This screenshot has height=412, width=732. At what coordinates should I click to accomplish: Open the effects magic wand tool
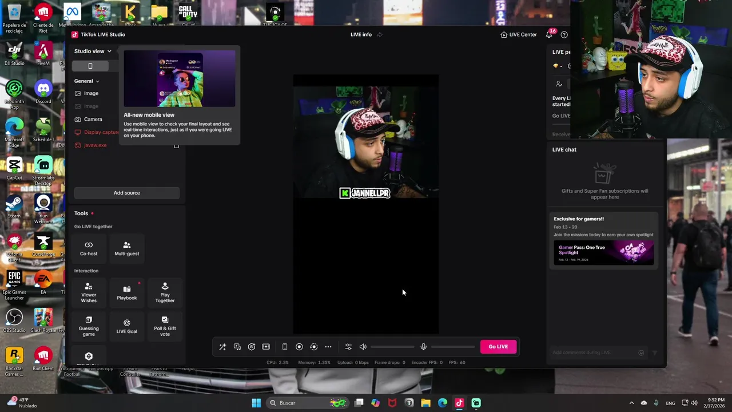pos(222,347)
